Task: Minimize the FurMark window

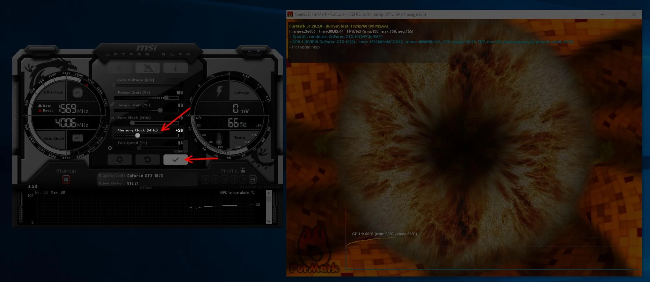Action: 602,14
